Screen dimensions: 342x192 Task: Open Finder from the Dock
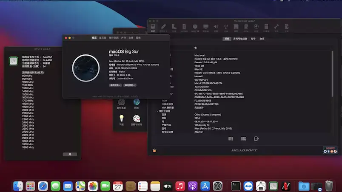(18, 186)
